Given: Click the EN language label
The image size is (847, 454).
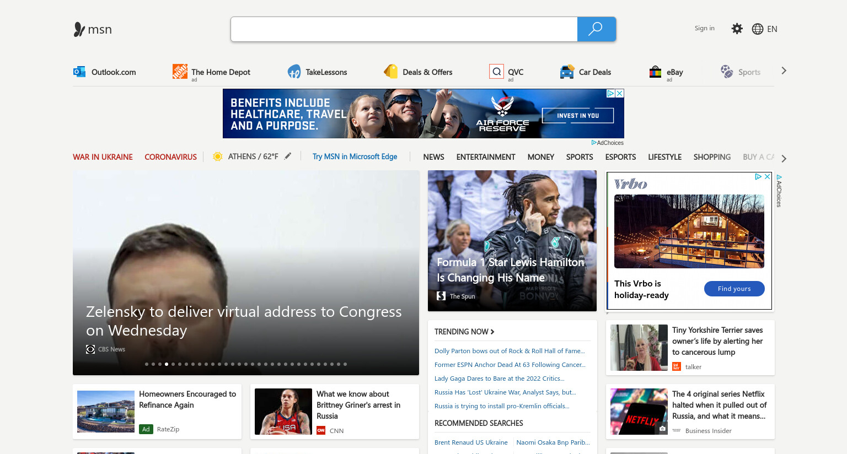Looking at the screenshot, I should coord(772,29).
